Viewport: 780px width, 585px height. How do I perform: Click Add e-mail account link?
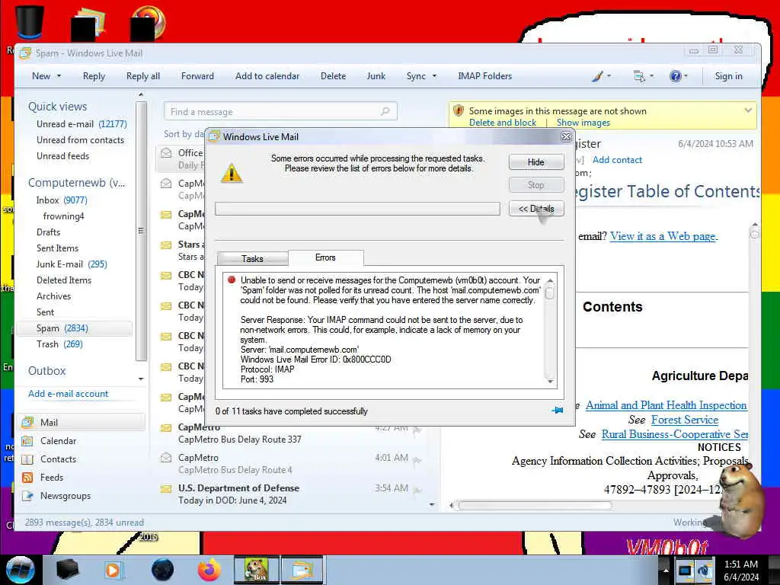[68, 394]
